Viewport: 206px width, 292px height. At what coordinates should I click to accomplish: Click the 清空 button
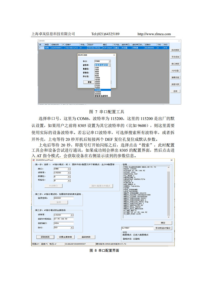click(x=163, y=223)
